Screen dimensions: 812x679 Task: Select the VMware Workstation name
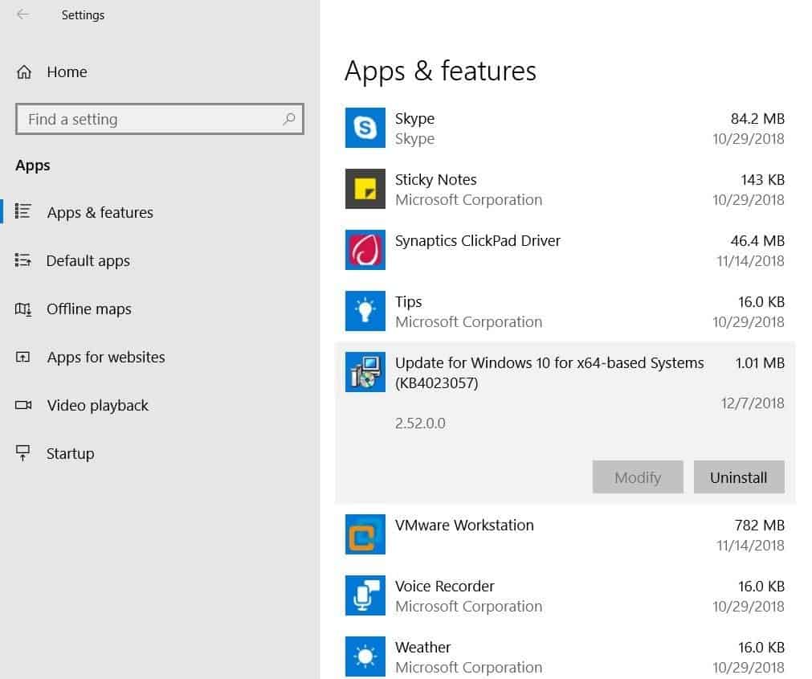coord(464,526)
